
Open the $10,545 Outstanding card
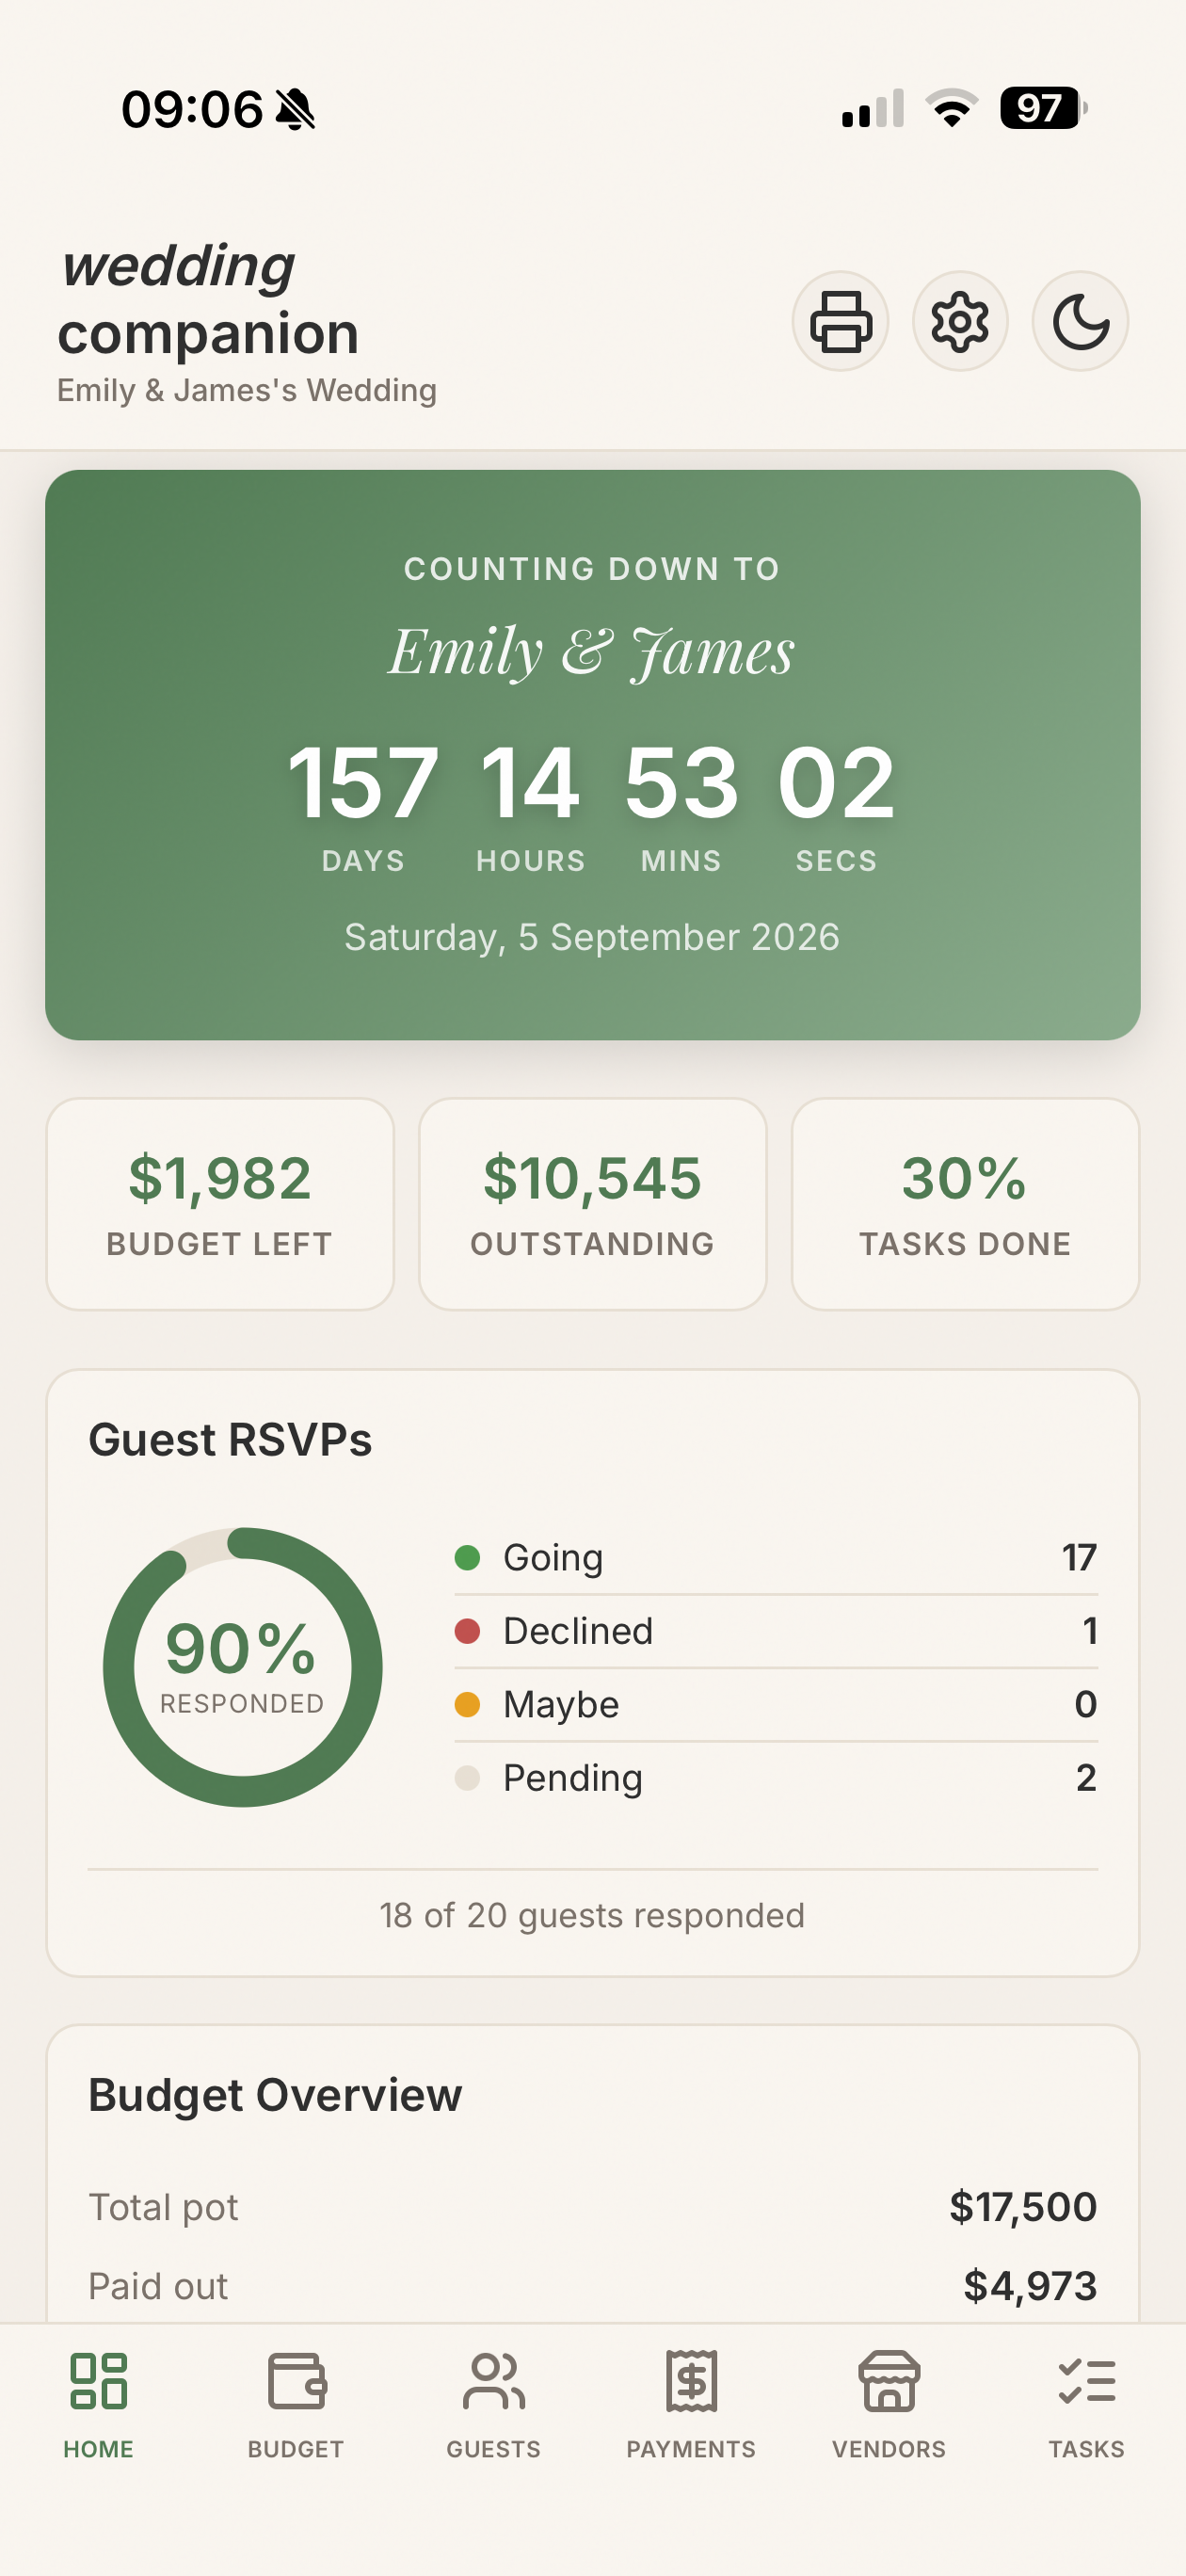click(x=593, y=1203)
